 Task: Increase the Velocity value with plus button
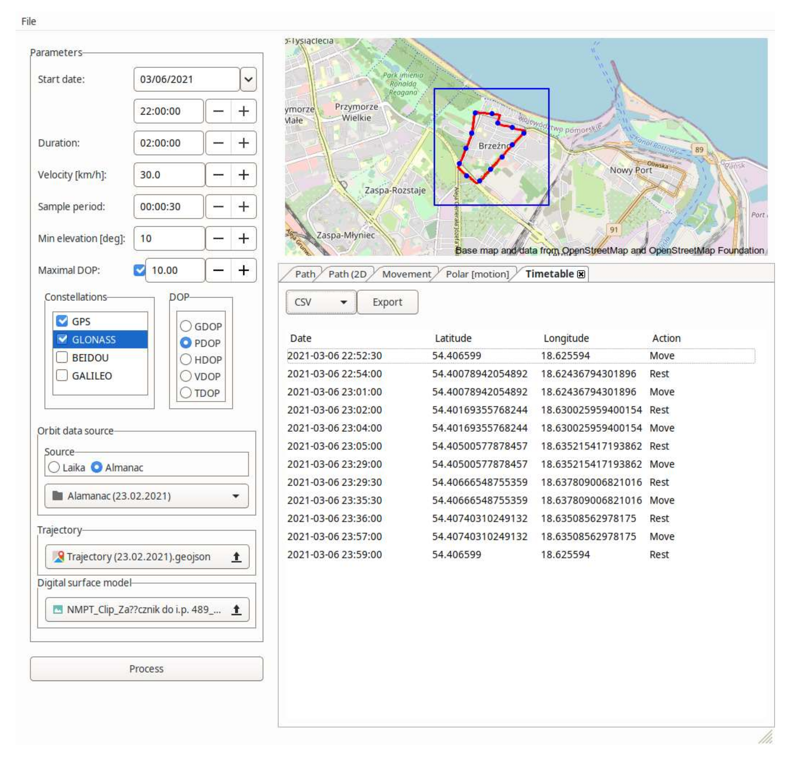point(244,175)
